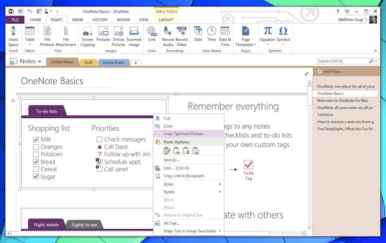Toggle dock to desktop icon in title bar
Screen dimensions: 386x243
click(39, 11)
